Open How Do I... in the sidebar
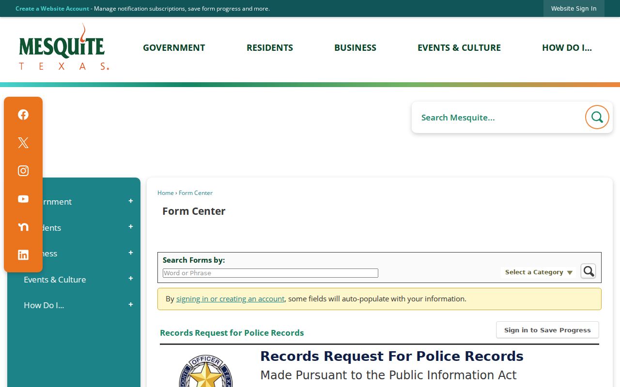Image resolution: width=620 pixels, height=387 pixels. [44, 305]
